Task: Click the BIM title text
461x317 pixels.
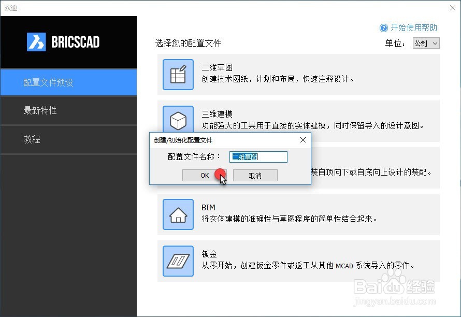Action: tap(208, 207)
